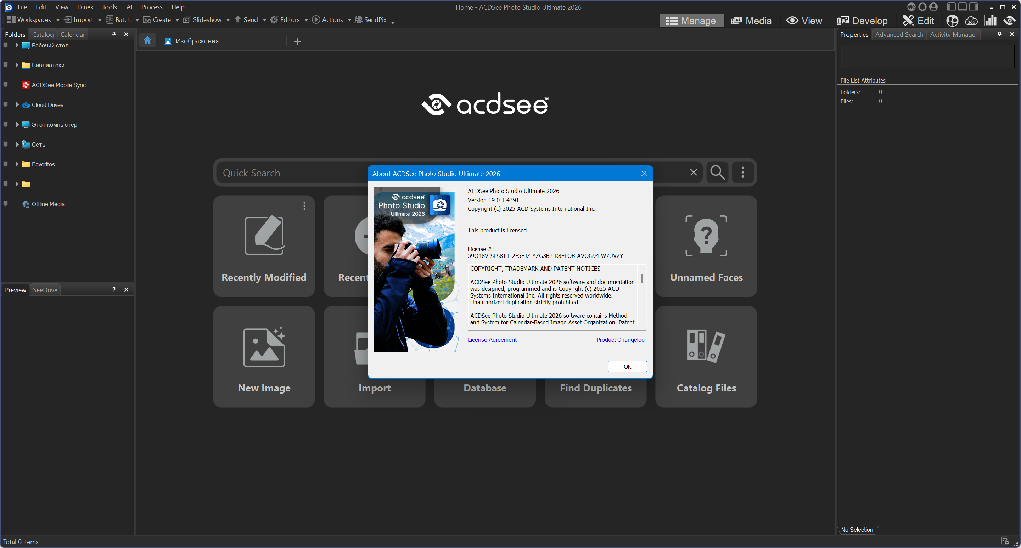
Task: Toggle left panel layout button in title bar
Action: (x=951, y=7)
